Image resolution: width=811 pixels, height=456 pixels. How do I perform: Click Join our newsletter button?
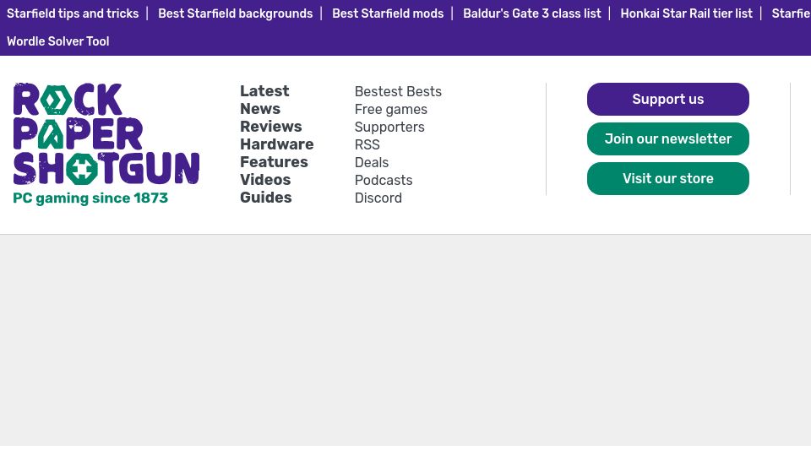667,138
